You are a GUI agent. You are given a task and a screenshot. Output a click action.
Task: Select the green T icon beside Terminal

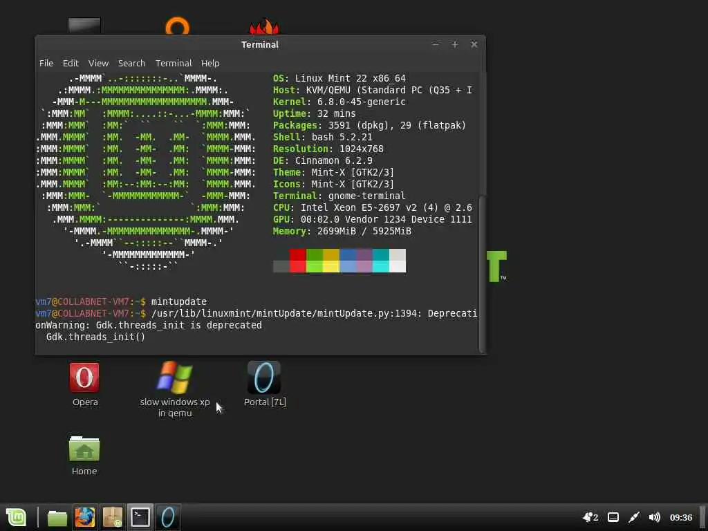pyautogui.click(x=496, y=266)
